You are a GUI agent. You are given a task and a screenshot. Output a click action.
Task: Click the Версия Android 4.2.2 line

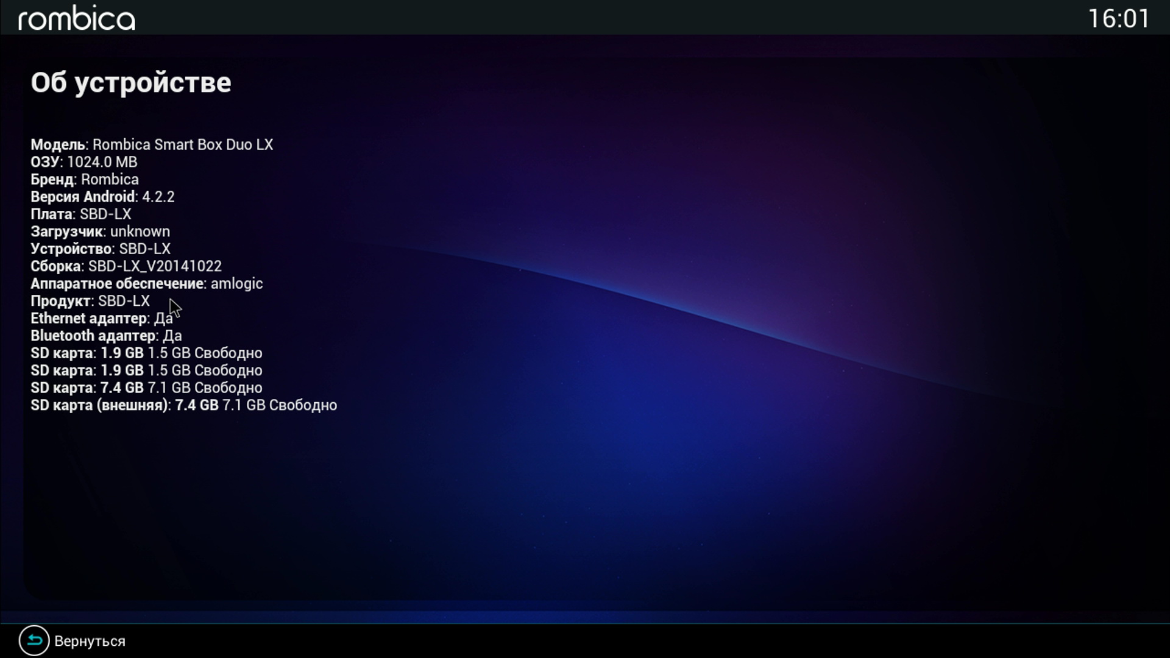coord(102,197)
